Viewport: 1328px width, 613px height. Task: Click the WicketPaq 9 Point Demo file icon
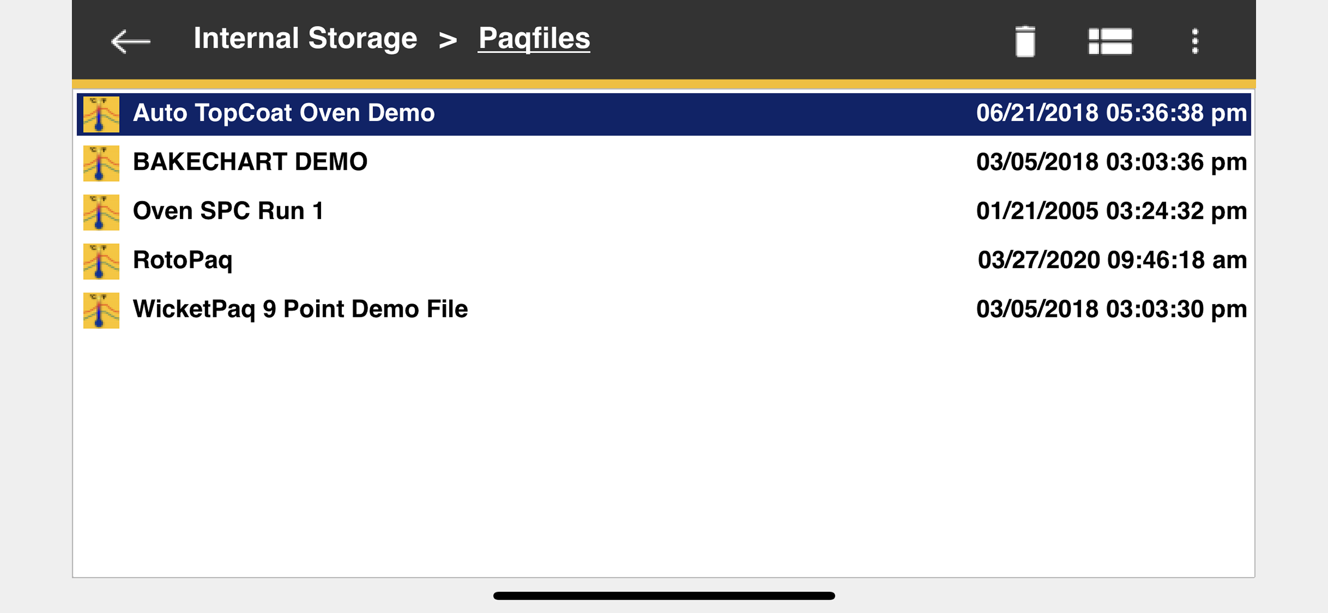101,310
